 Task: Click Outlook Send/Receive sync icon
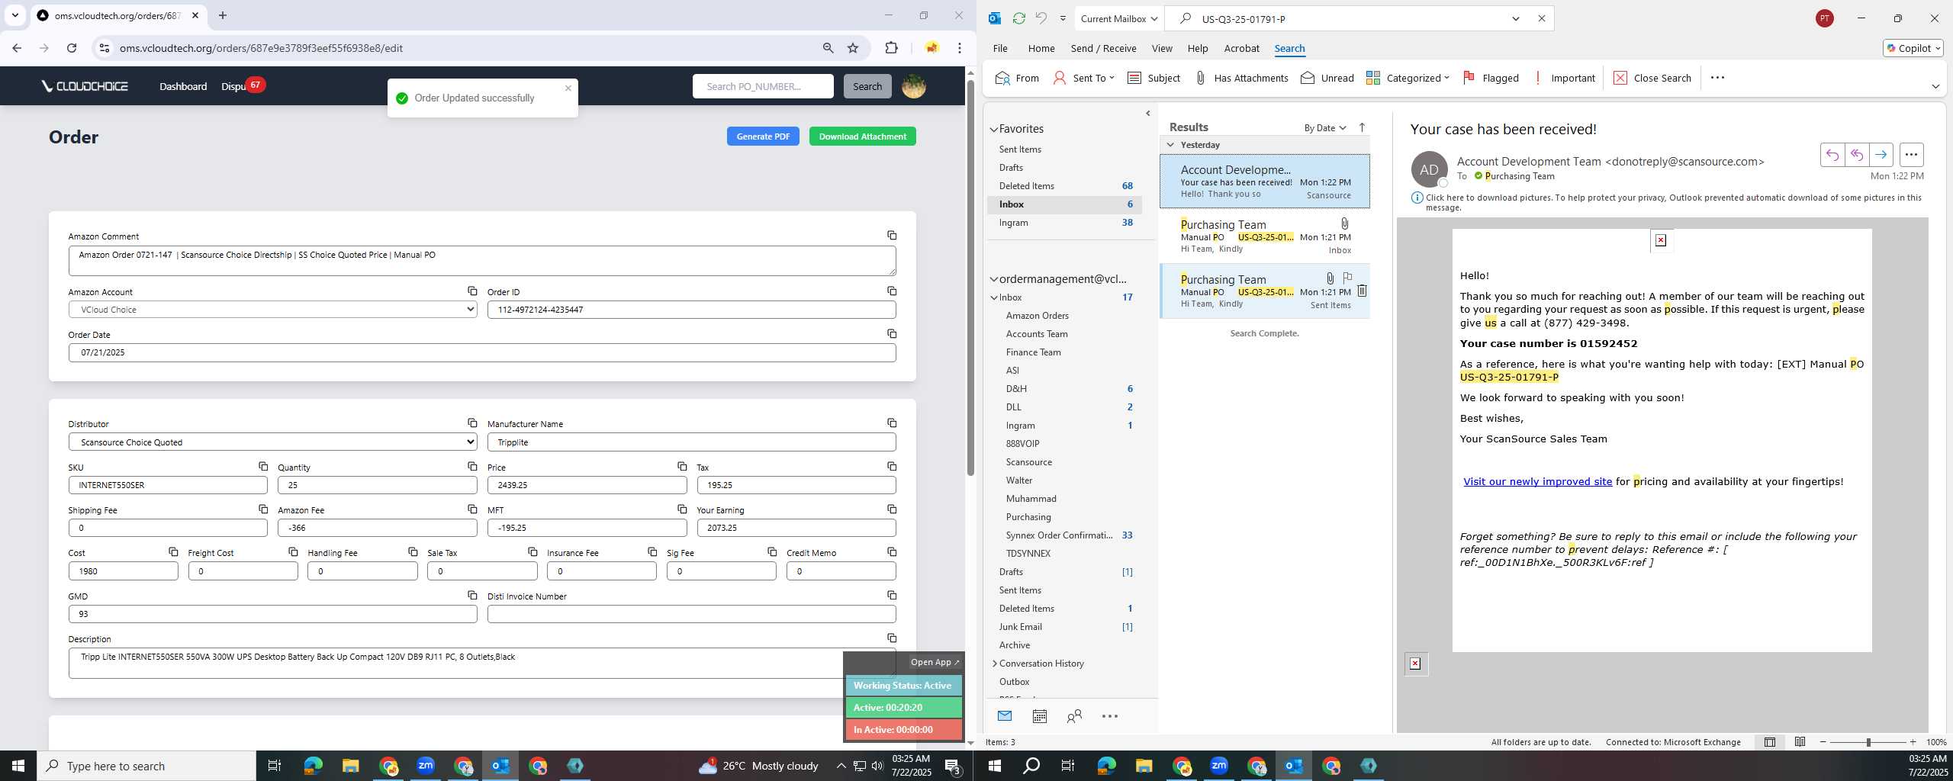pyautogui.click(x=1018, y=18)
